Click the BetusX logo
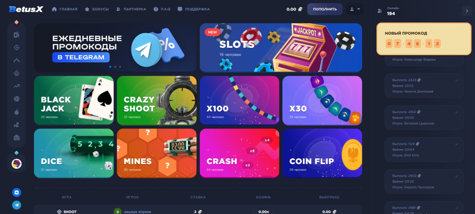 click(26, 9)
